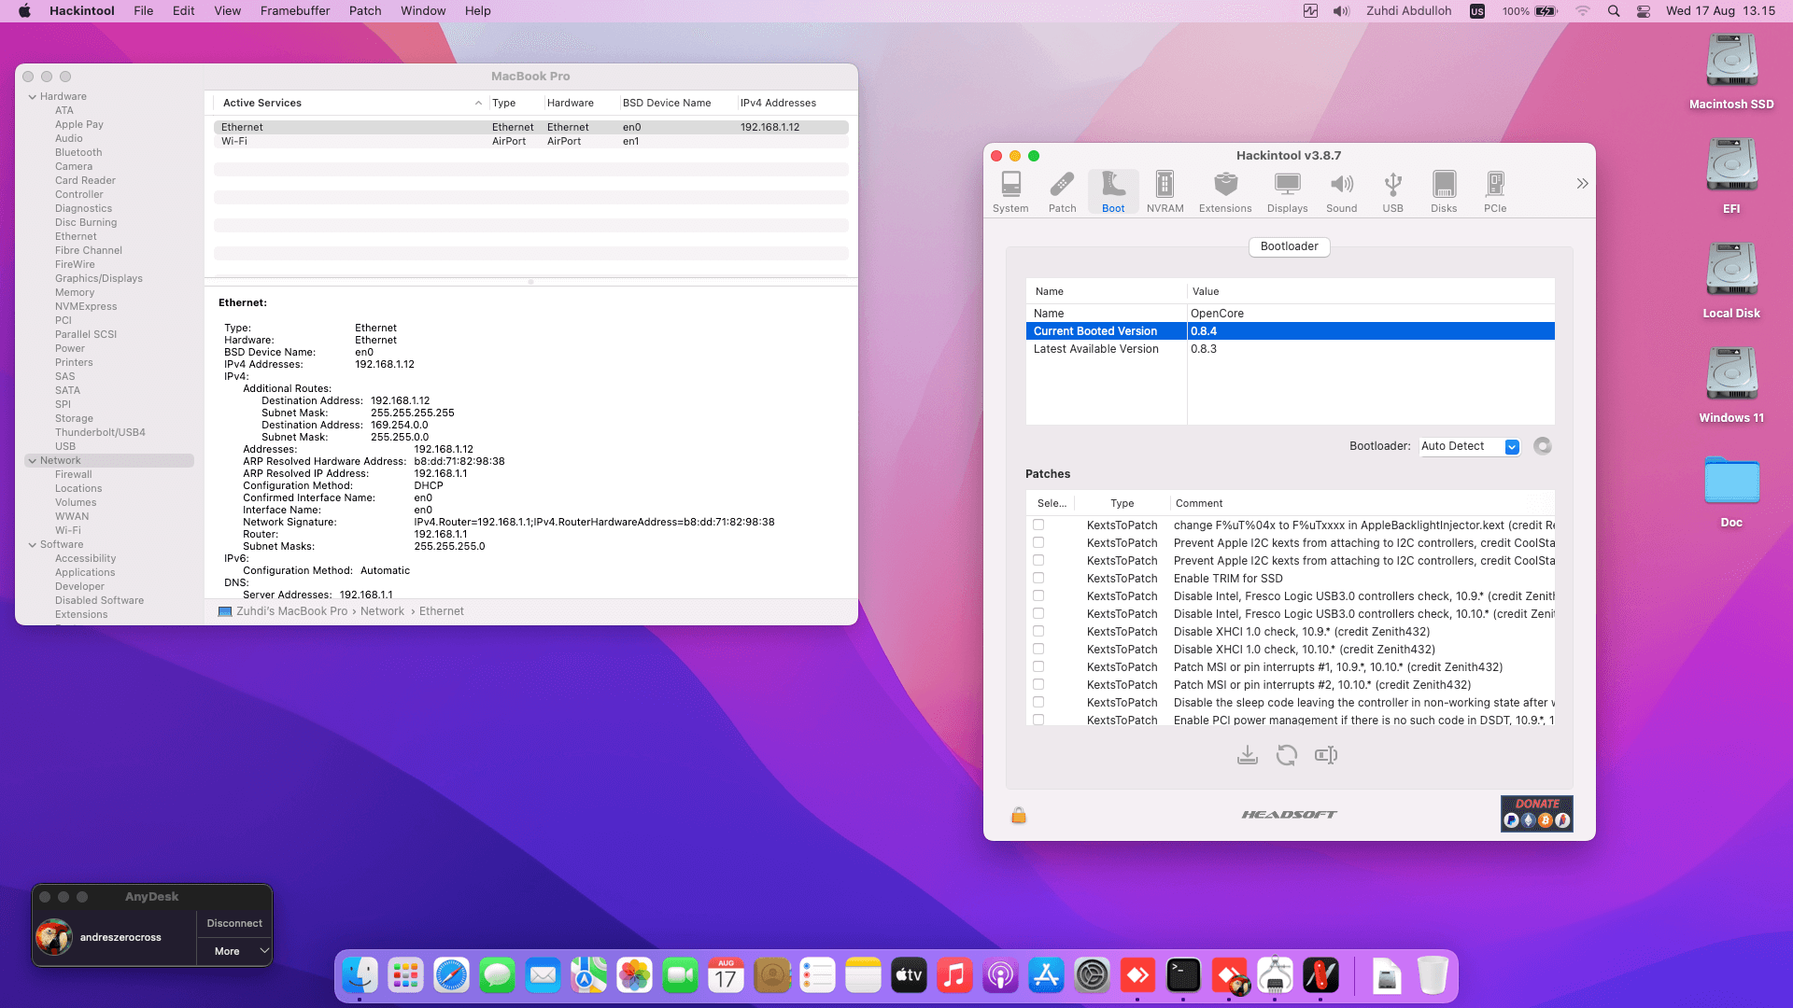Click the refresh icon below patches
Screen dimensions: 1793x1008
coord(1286,755)
